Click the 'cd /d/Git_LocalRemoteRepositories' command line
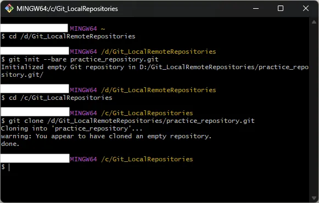The image size is (319, 203). tap(68, 36)
